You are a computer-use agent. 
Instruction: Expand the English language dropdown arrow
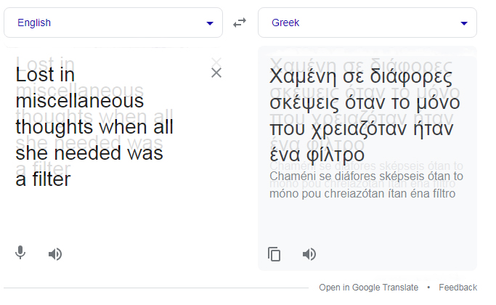(210, 23)
